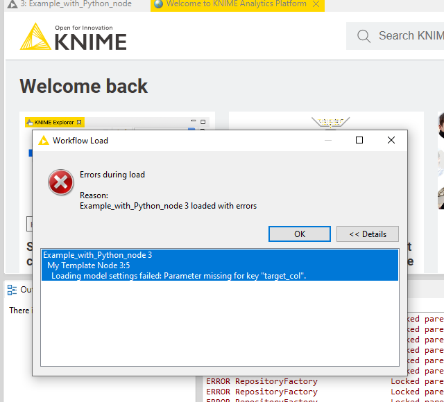Open the Outline view tab

pos(20,290)
